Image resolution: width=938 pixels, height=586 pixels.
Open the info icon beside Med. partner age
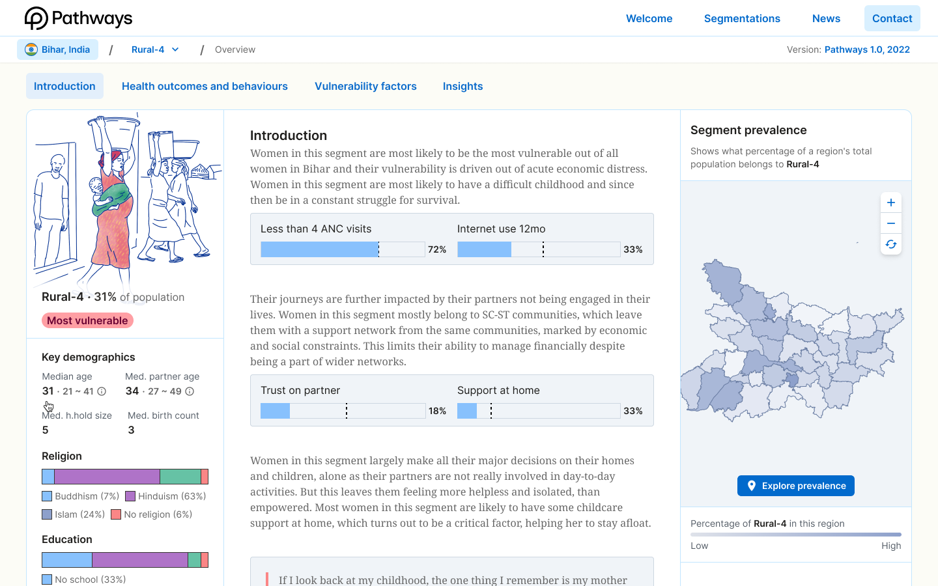click(189, 391)
